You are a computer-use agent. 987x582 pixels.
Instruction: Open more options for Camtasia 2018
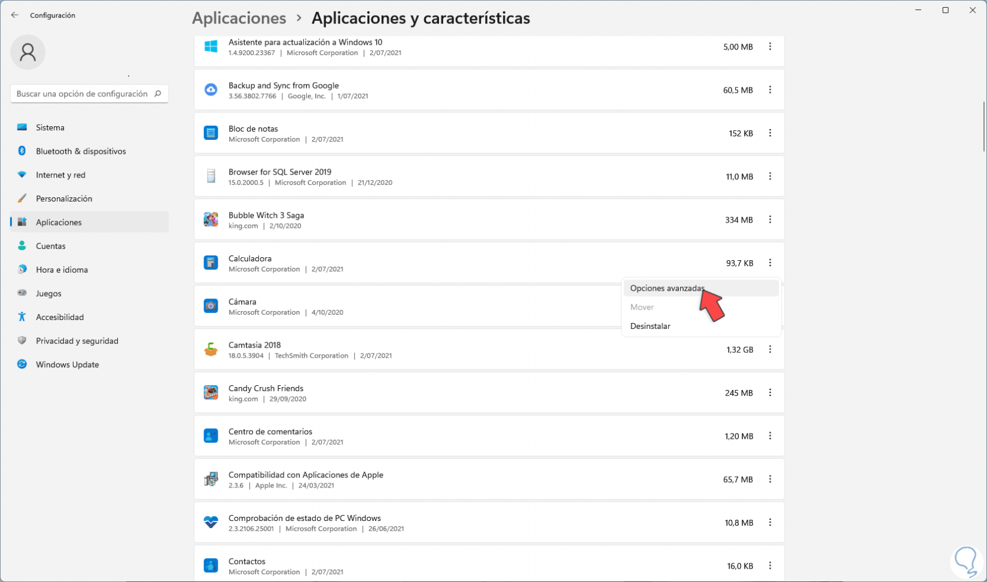pyautogui.click(x=770, y=349)
